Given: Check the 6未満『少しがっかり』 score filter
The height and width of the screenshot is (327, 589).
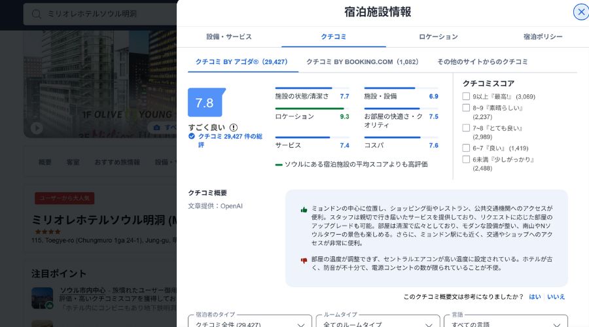Looking at the screenshot, I should pyautogui.click(x=466, y=159).
